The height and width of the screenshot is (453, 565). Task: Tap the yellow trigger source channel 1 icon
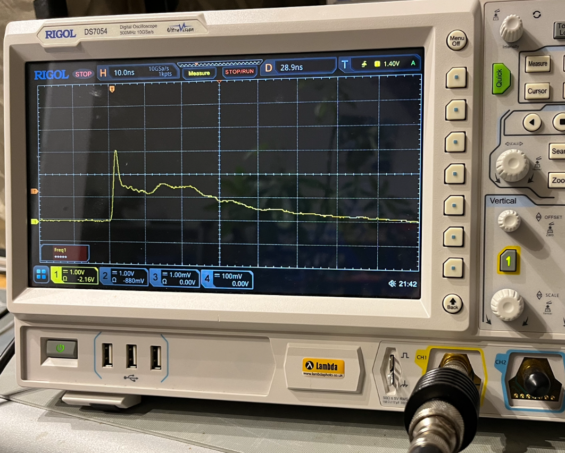point(377,64)
